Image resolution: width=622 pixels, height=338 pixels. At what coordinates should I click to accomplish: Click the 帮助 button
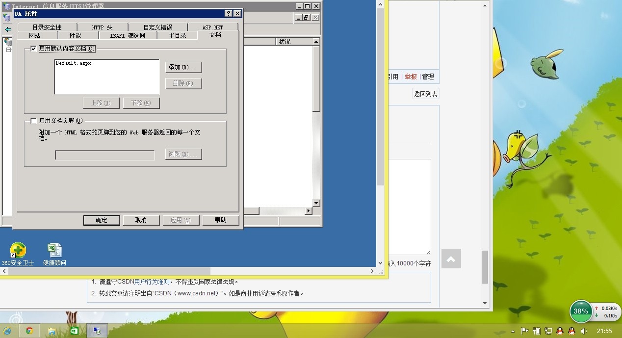(221, 220)
